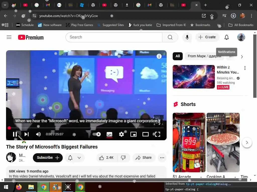Reload the page
The height and width of the screenshot is (192, 257).
tap(23, 16)
